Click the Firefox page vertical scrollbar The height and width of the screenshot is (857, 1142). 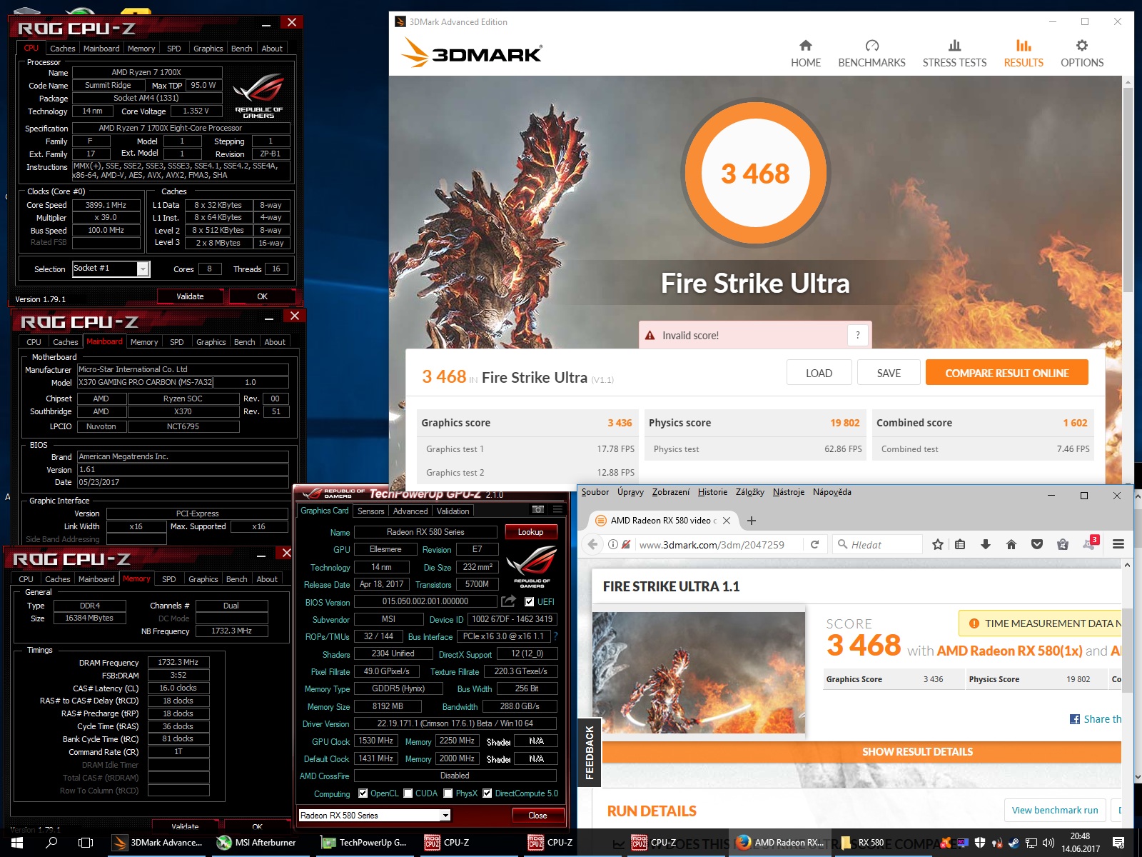pyautogui.click(x=1128, y=650)
